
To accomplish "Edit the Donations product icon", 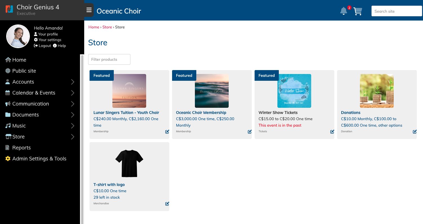I will pos(415,132).
